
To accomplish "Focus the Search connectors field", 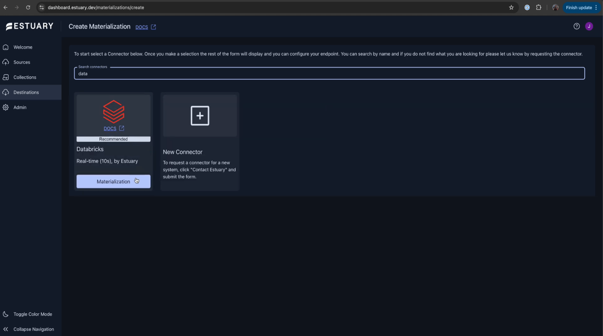I will tap(329, 73).
